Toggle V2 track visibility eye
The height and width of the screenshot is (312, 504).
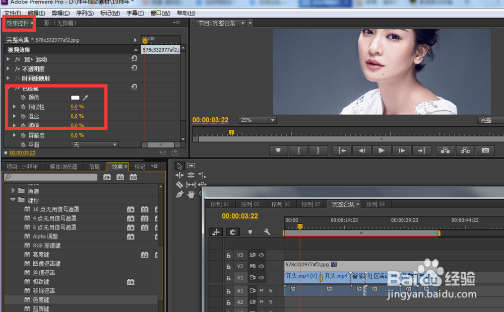tap(261, 266)
